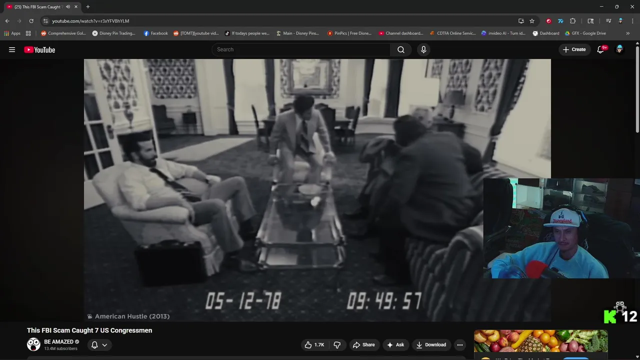Like the video with thumbs up
This screenshot has width=640, height=360.
tap(314, 344)
